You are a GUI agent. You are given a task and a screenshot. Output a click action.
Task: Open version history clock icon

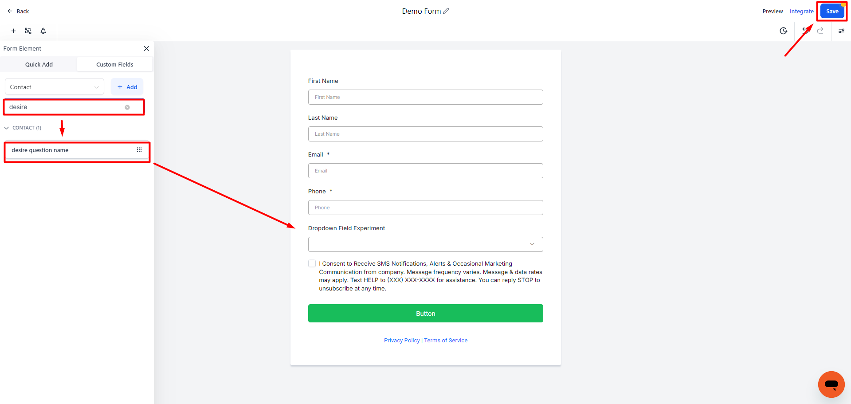(784, 31)
